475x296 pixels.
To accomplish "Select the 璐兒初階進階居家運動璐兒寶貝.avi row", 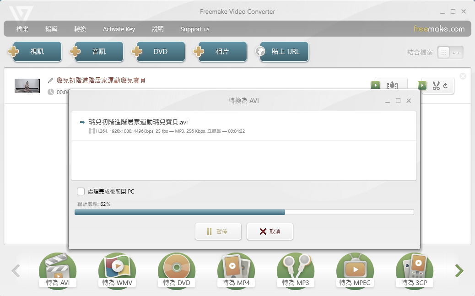I will tap(243, 126).
